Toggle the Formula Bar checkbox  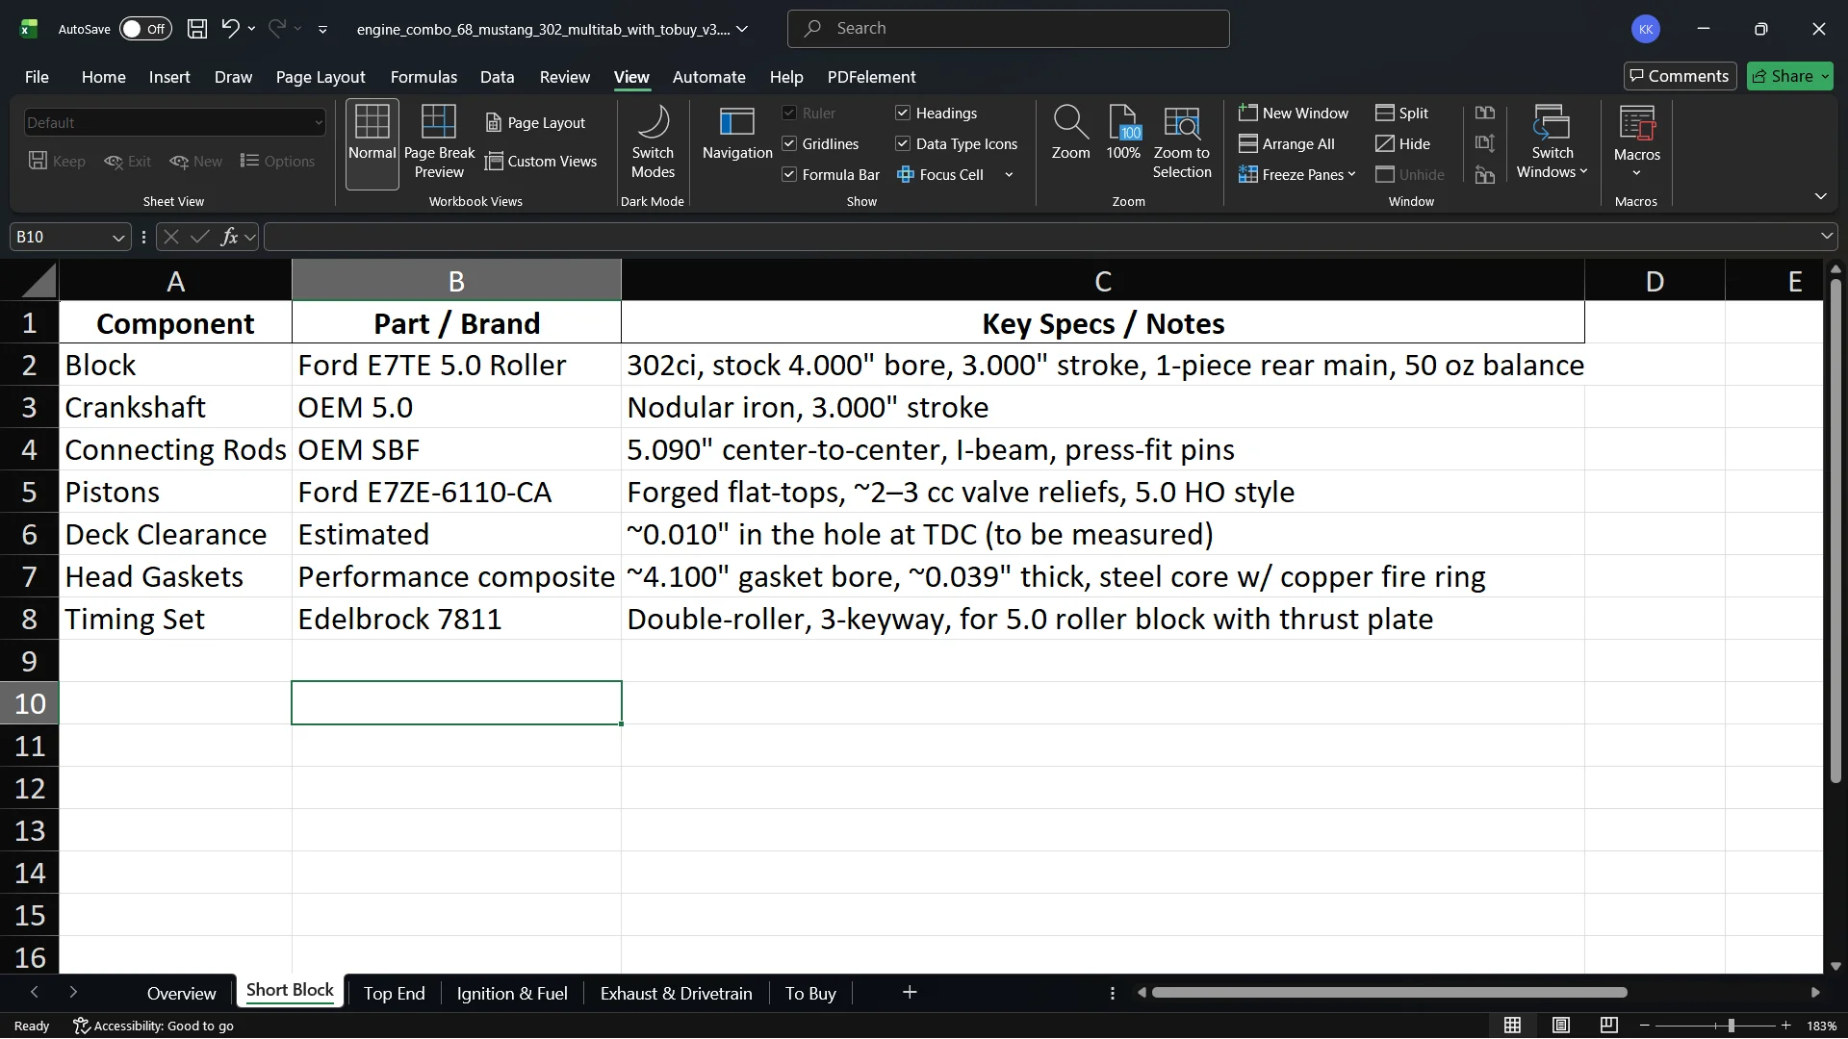click(789, 175)
